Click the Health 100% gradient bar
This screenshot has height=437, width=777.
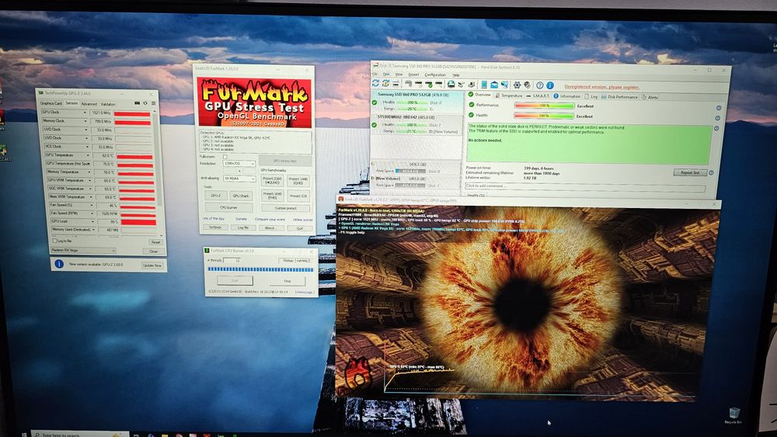tap(544, 116)
